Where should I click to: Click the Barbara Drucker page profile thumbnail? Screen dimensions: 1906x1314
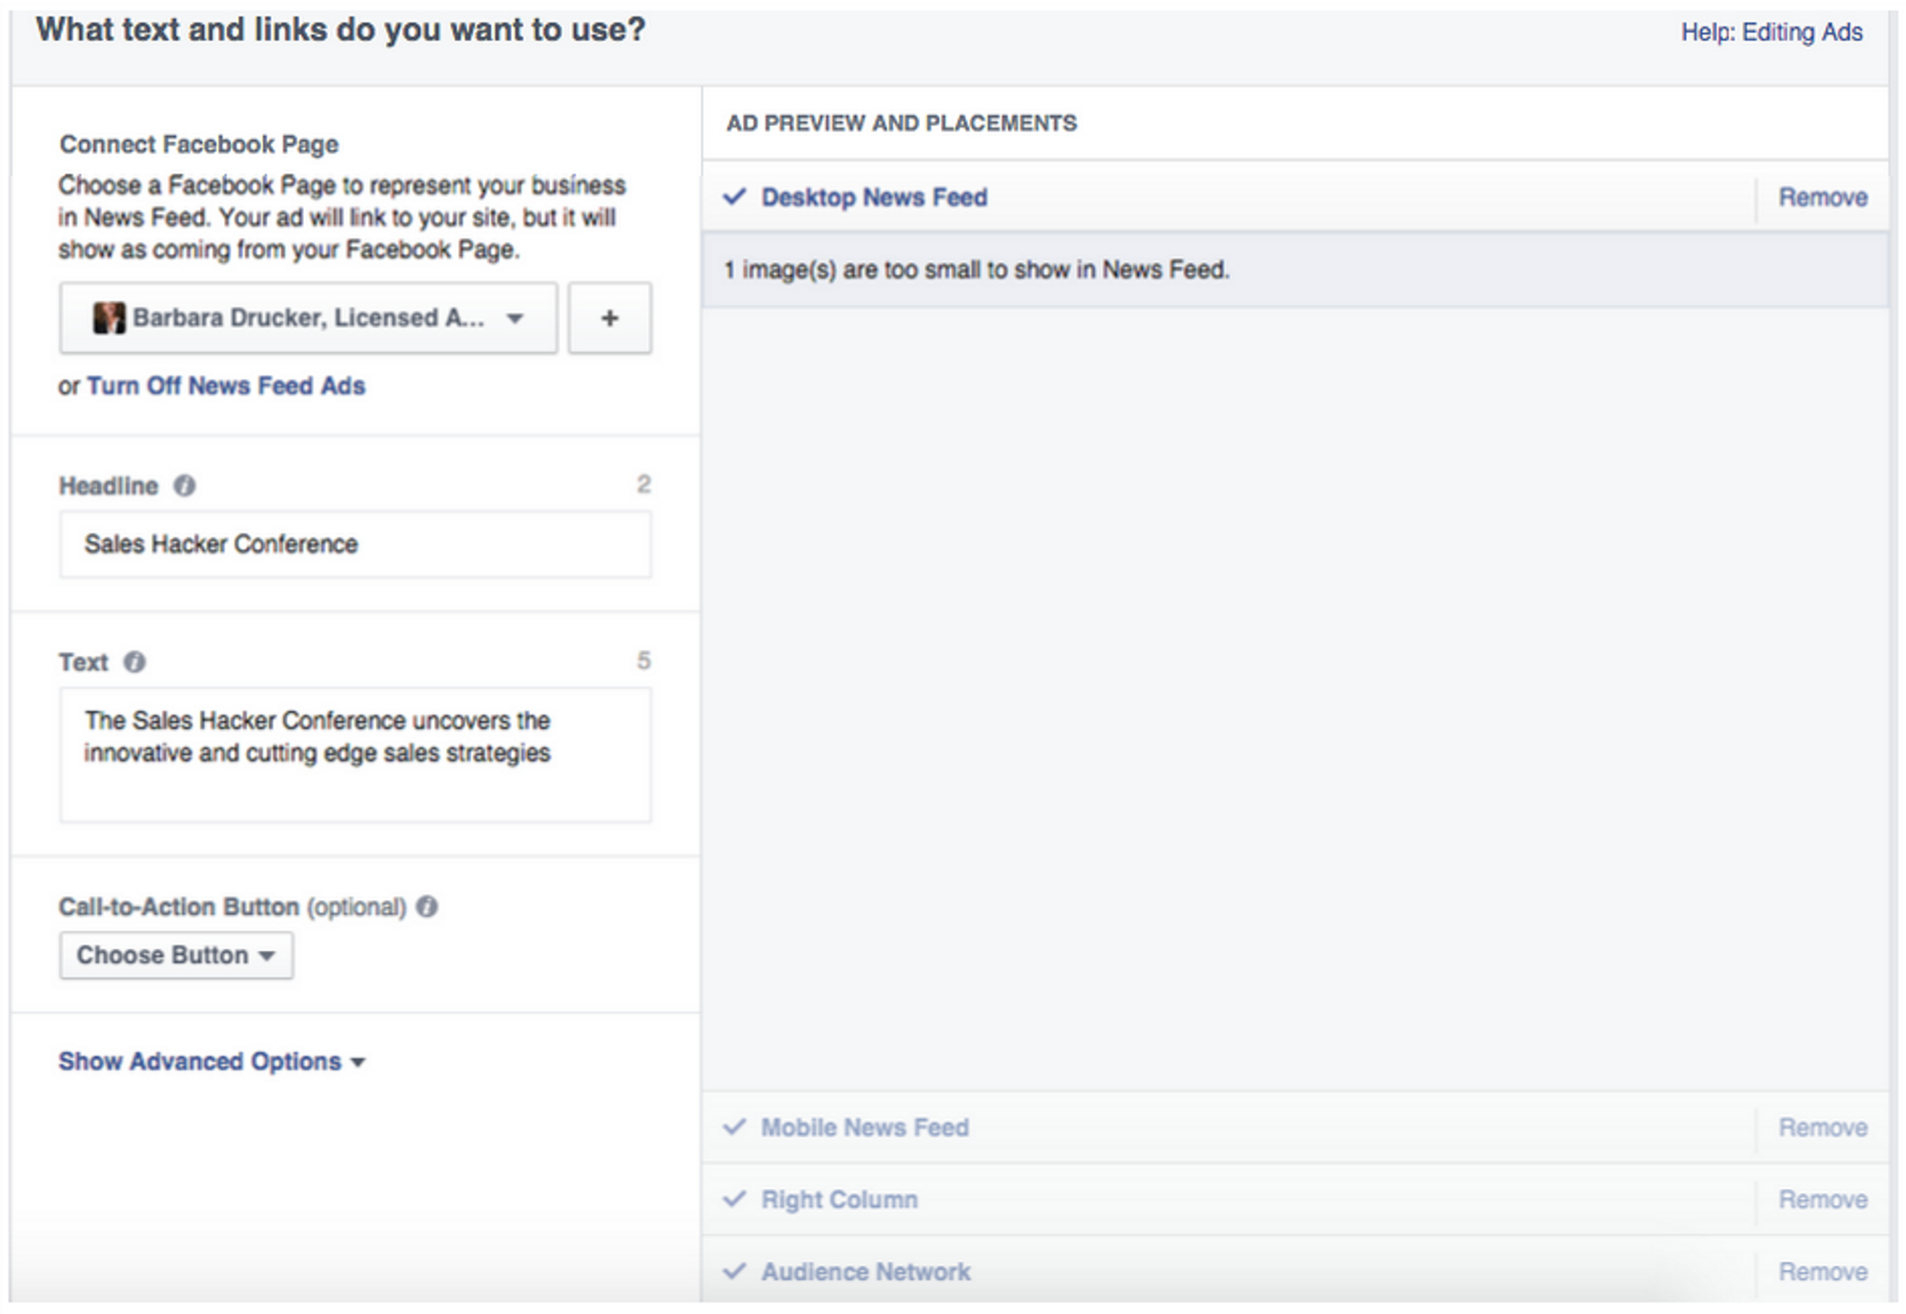pyautogui.click(x=109, y=318)
